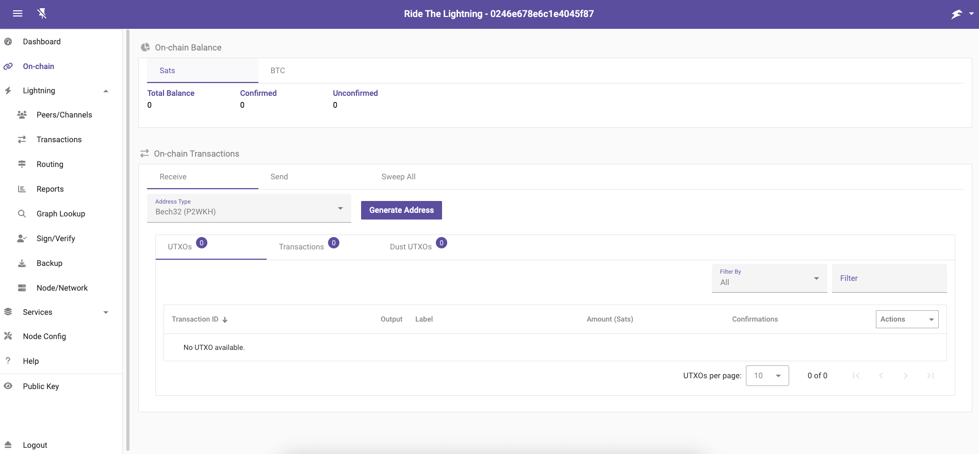
Task: Click the Reports chart icon
Action: [x=22, y=189]
